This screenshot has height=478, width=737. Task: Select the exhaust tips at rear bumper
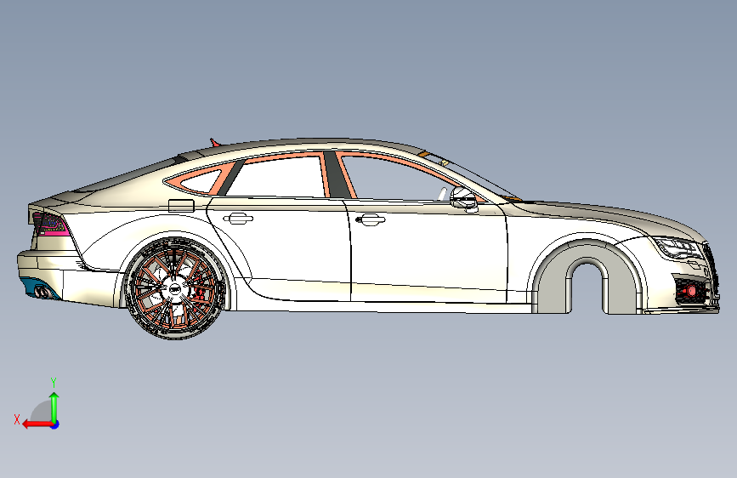coord(43,293)
